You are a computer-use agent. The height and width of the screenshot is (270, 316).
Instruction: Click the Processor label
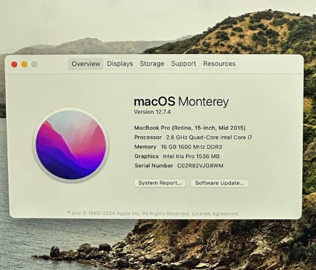click(x=148, y=138)
